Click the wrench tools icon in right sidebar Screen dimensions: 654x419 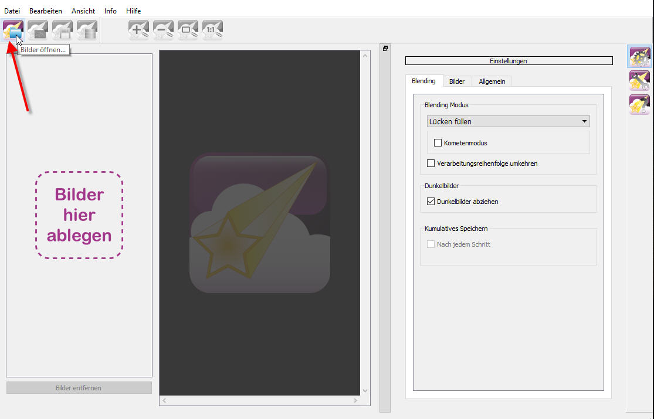639,80
